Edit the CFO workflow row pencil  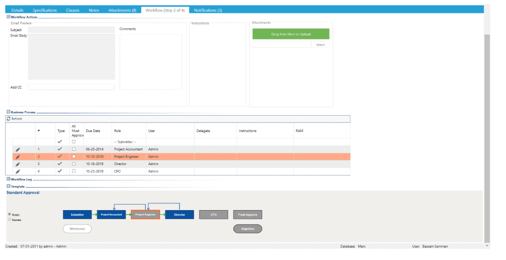(18, 172)
